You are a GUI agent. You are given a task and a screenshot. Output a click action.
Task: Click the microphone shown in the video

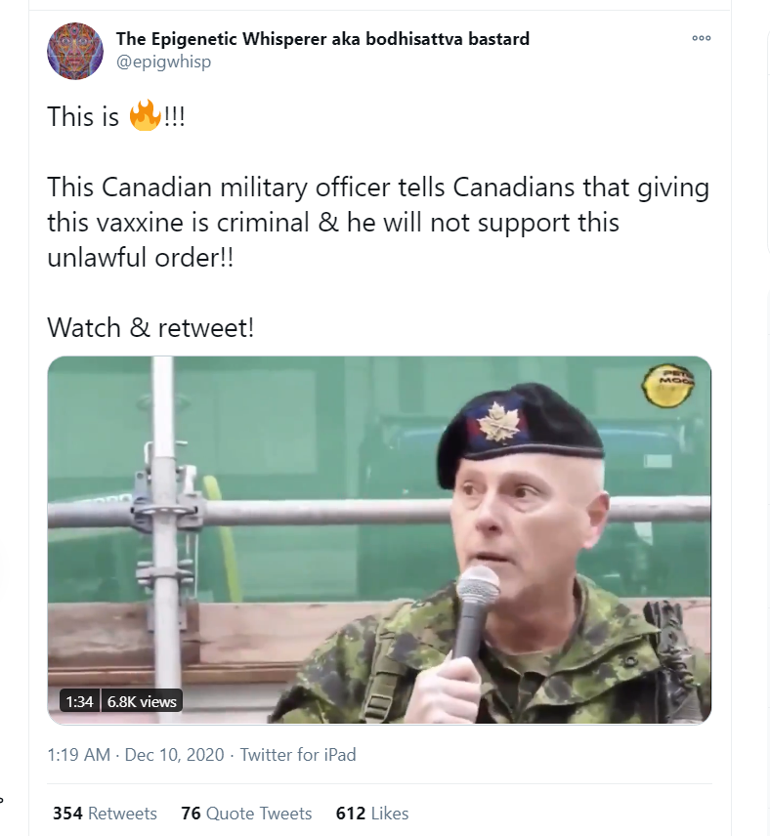click(476, 596)
